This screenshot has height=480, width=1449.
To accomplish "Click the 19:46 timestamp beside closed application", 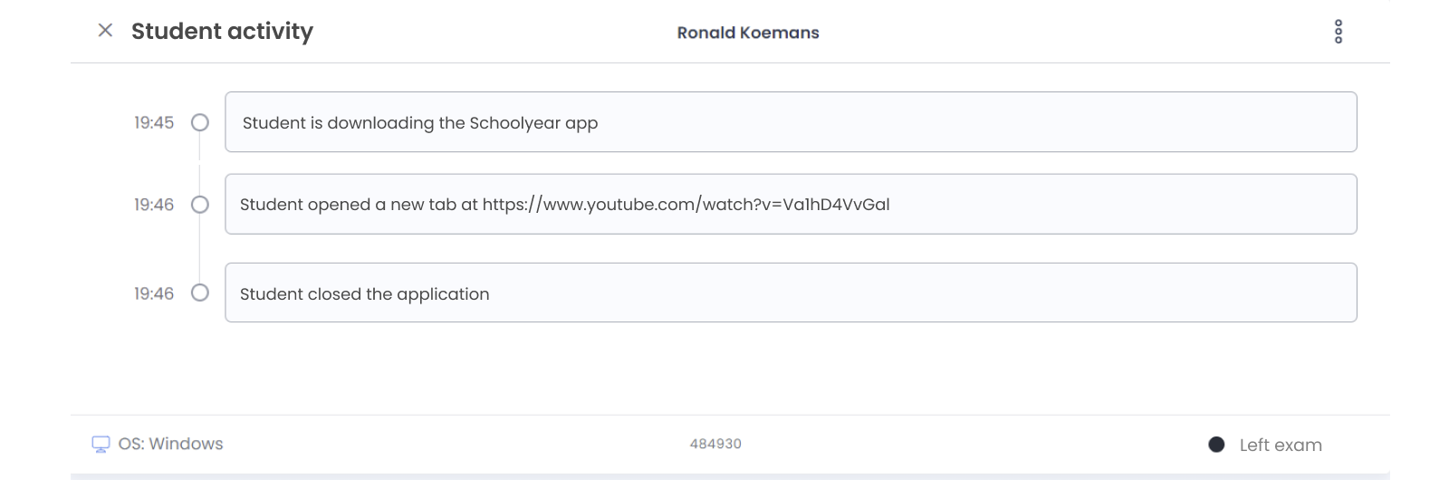I will [x=154, y=293].
